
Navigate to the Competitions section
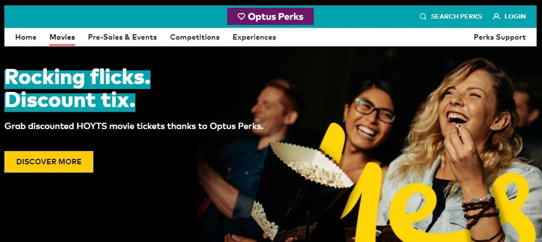(x=195, y=37)
